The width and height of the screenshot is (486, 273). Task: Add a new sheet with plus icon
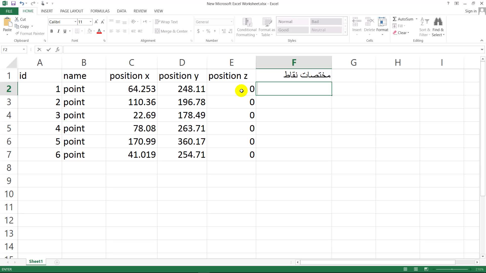pyautogui.click(x=57, y=262)
